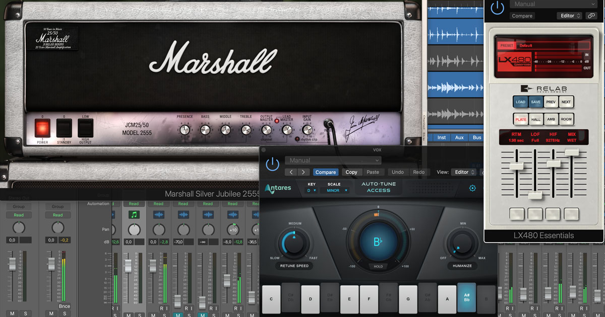605x317 pixels.
Task: Switch to the Bus tab
Action: pyautogui.click(x=476, y=137)
